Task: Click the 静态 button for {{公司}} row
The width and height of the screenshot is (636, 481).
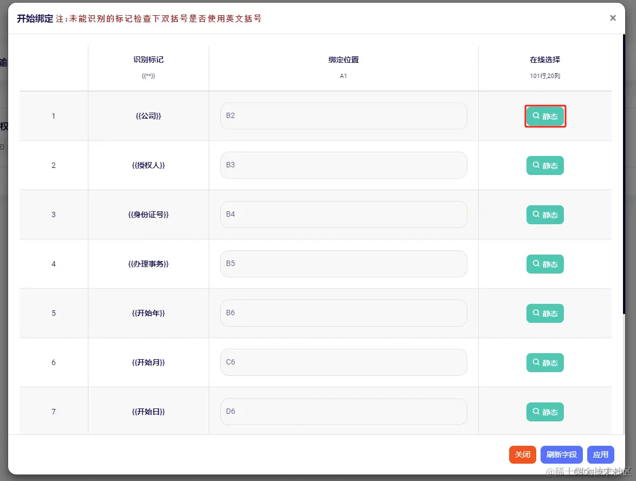Action: (x=545, y=116)
